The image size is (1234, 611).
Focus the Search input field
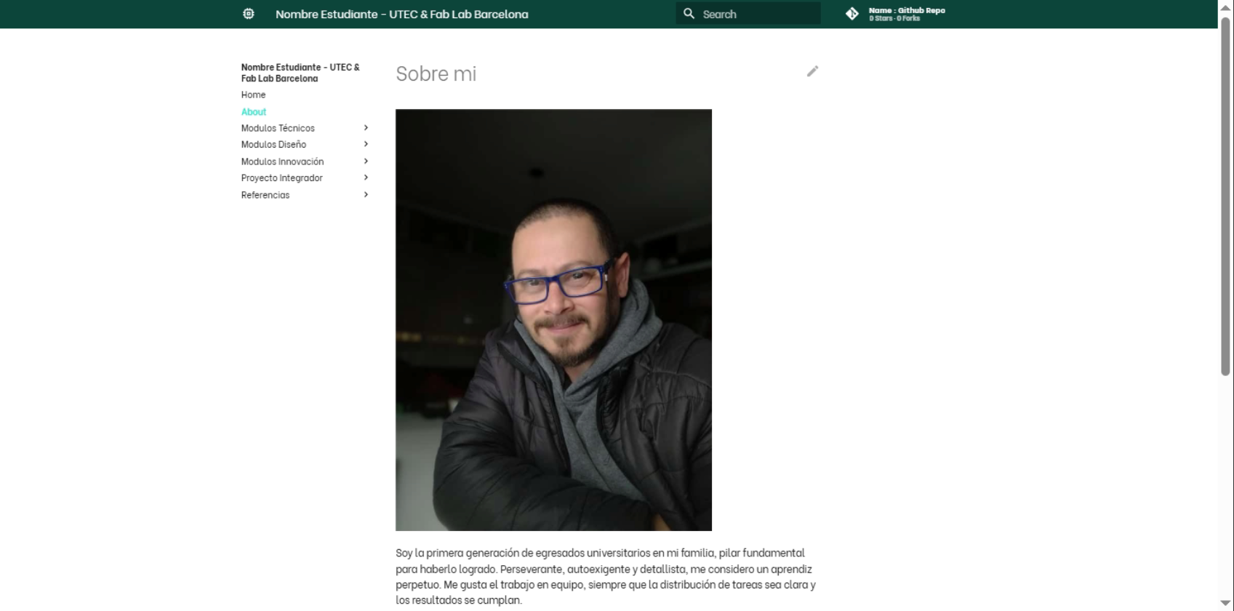pyautogui.click(x=756, y=14)
